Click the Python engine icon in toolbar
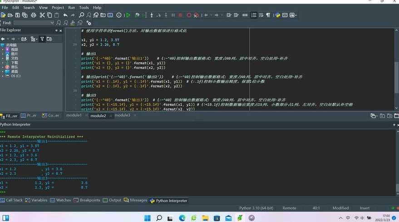The height and width of the screenshot is (222, 399). pyautogui.click(x=278, y=15)
